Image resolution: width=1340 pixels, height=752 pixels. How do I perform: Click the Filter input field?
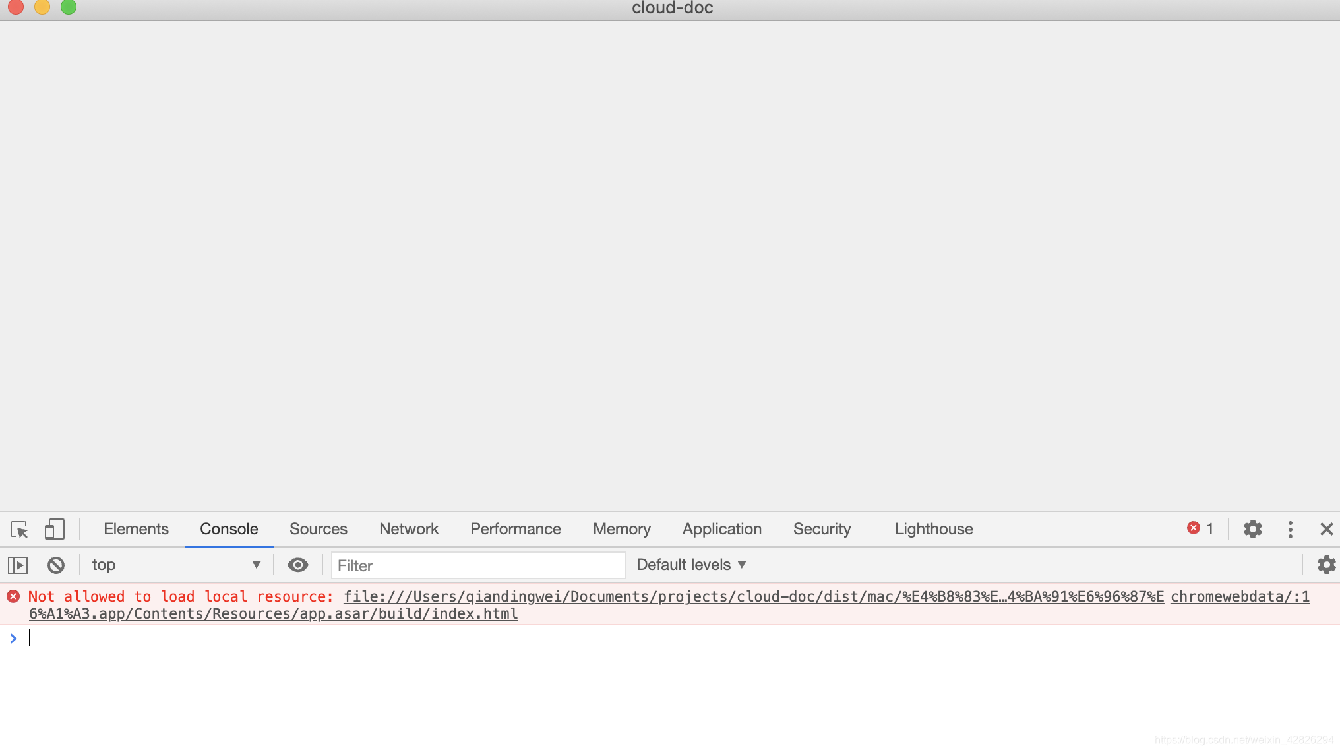pyautogui.click(x=477, y=564)
